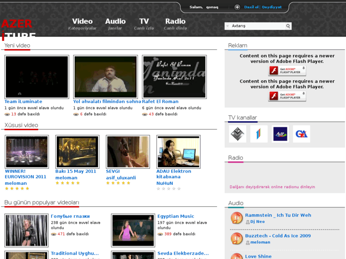Open the NuHuN user profile link

tap(165, 183)
